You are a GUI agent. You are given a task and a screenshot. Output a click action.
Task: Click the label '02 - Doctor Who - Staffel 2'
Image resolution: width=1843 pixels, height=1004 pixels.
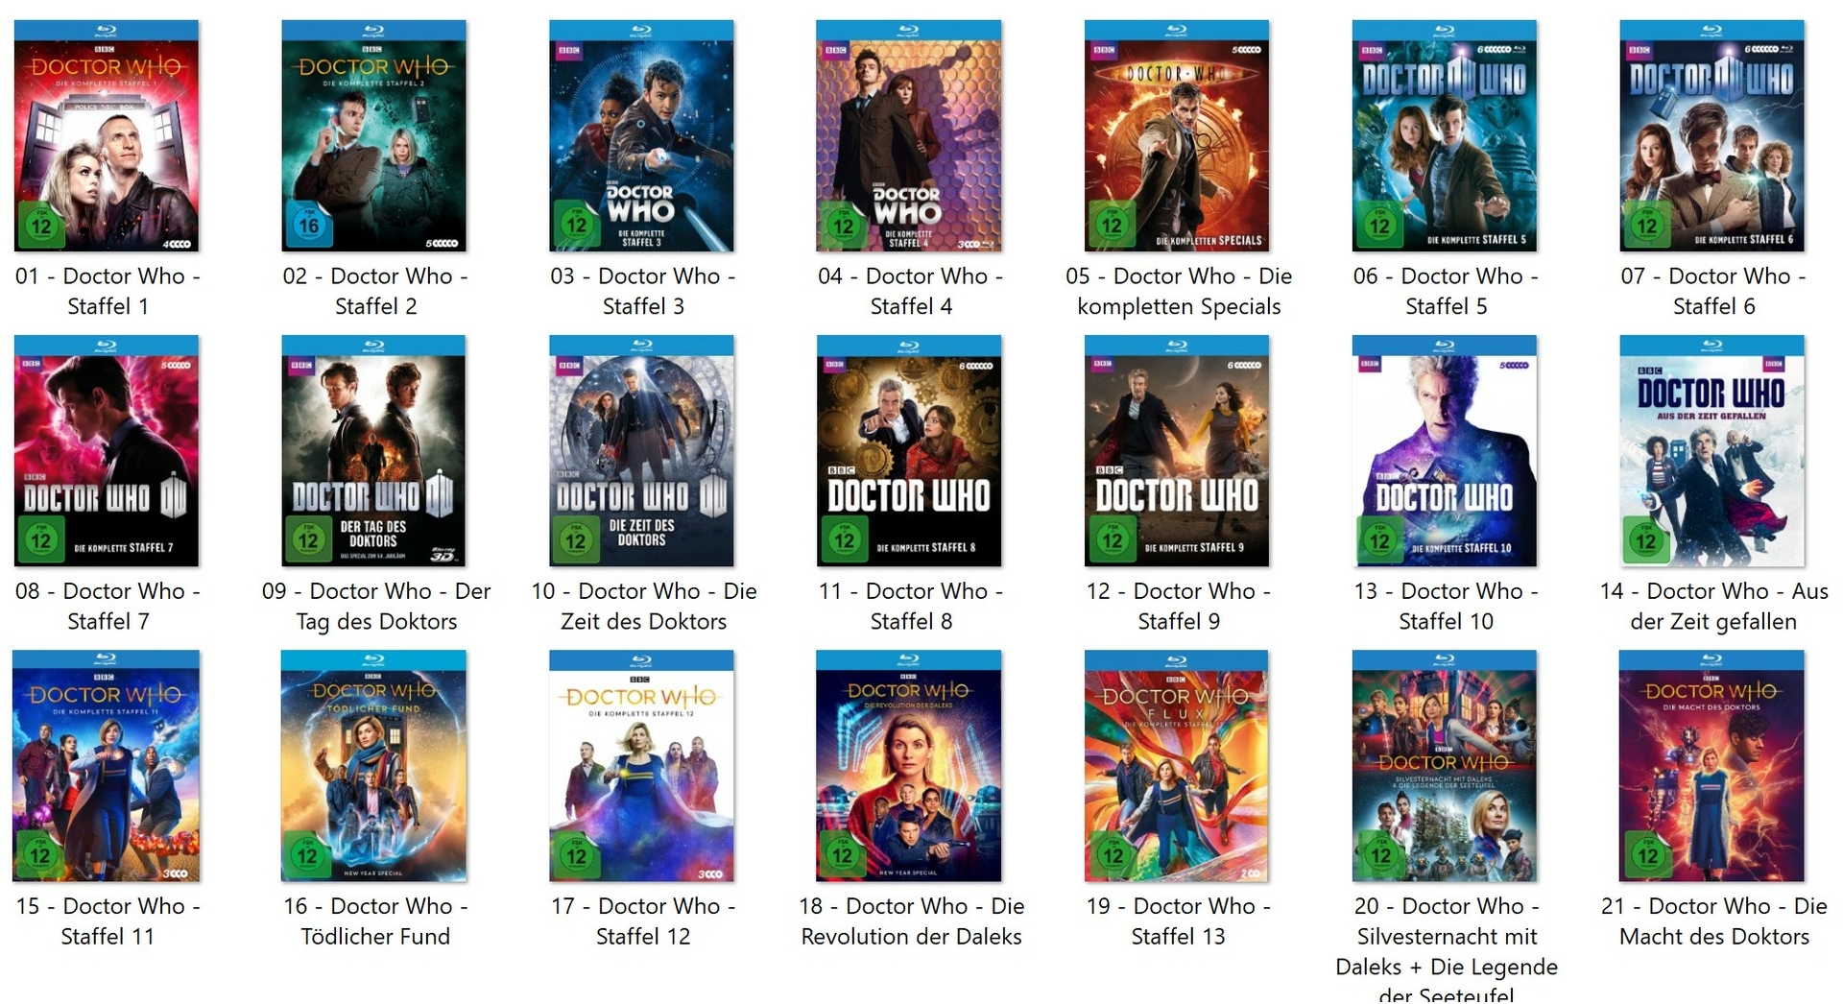(375, 291)
